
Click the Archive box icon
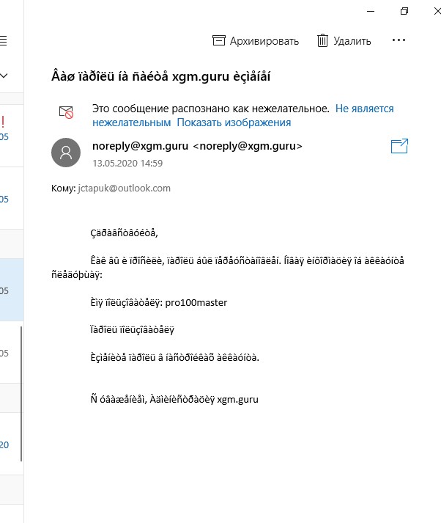pos(219,40)
